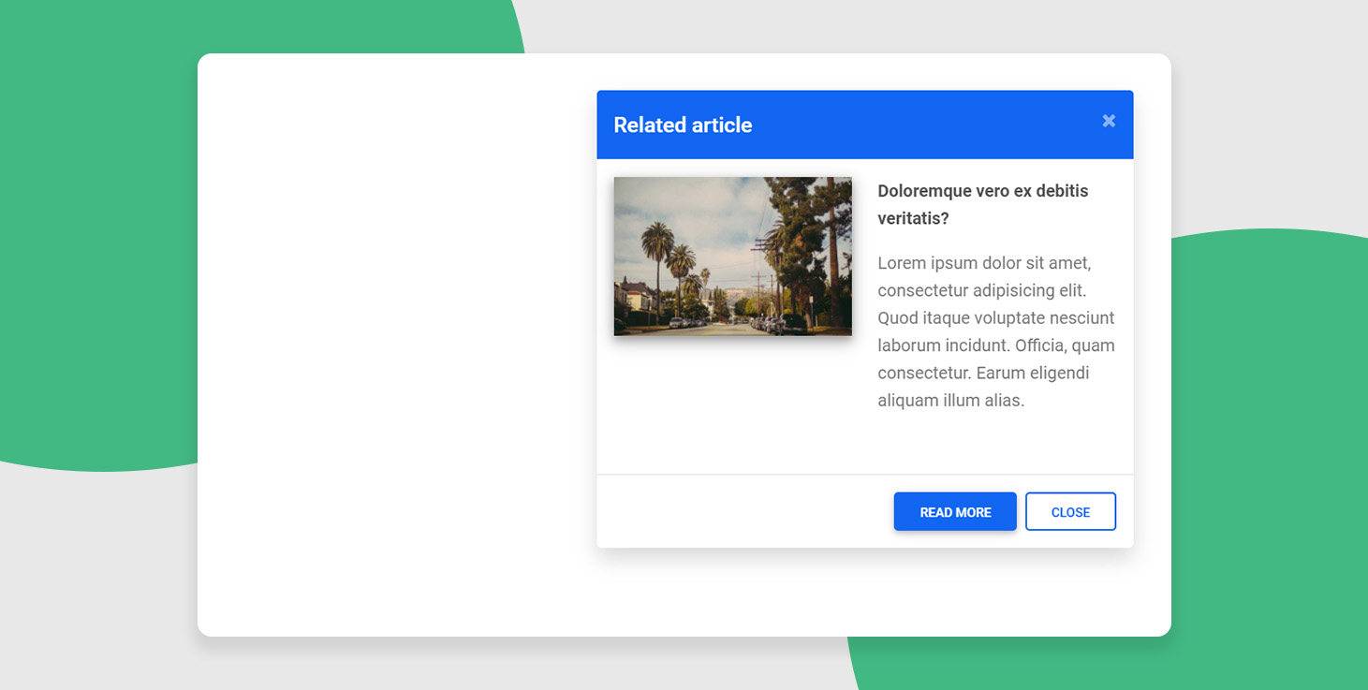Screen dimensions: 1368x690
Task: Click the "Quod itaque voluptate nesciunt" line
Action: tap(995, 318)
